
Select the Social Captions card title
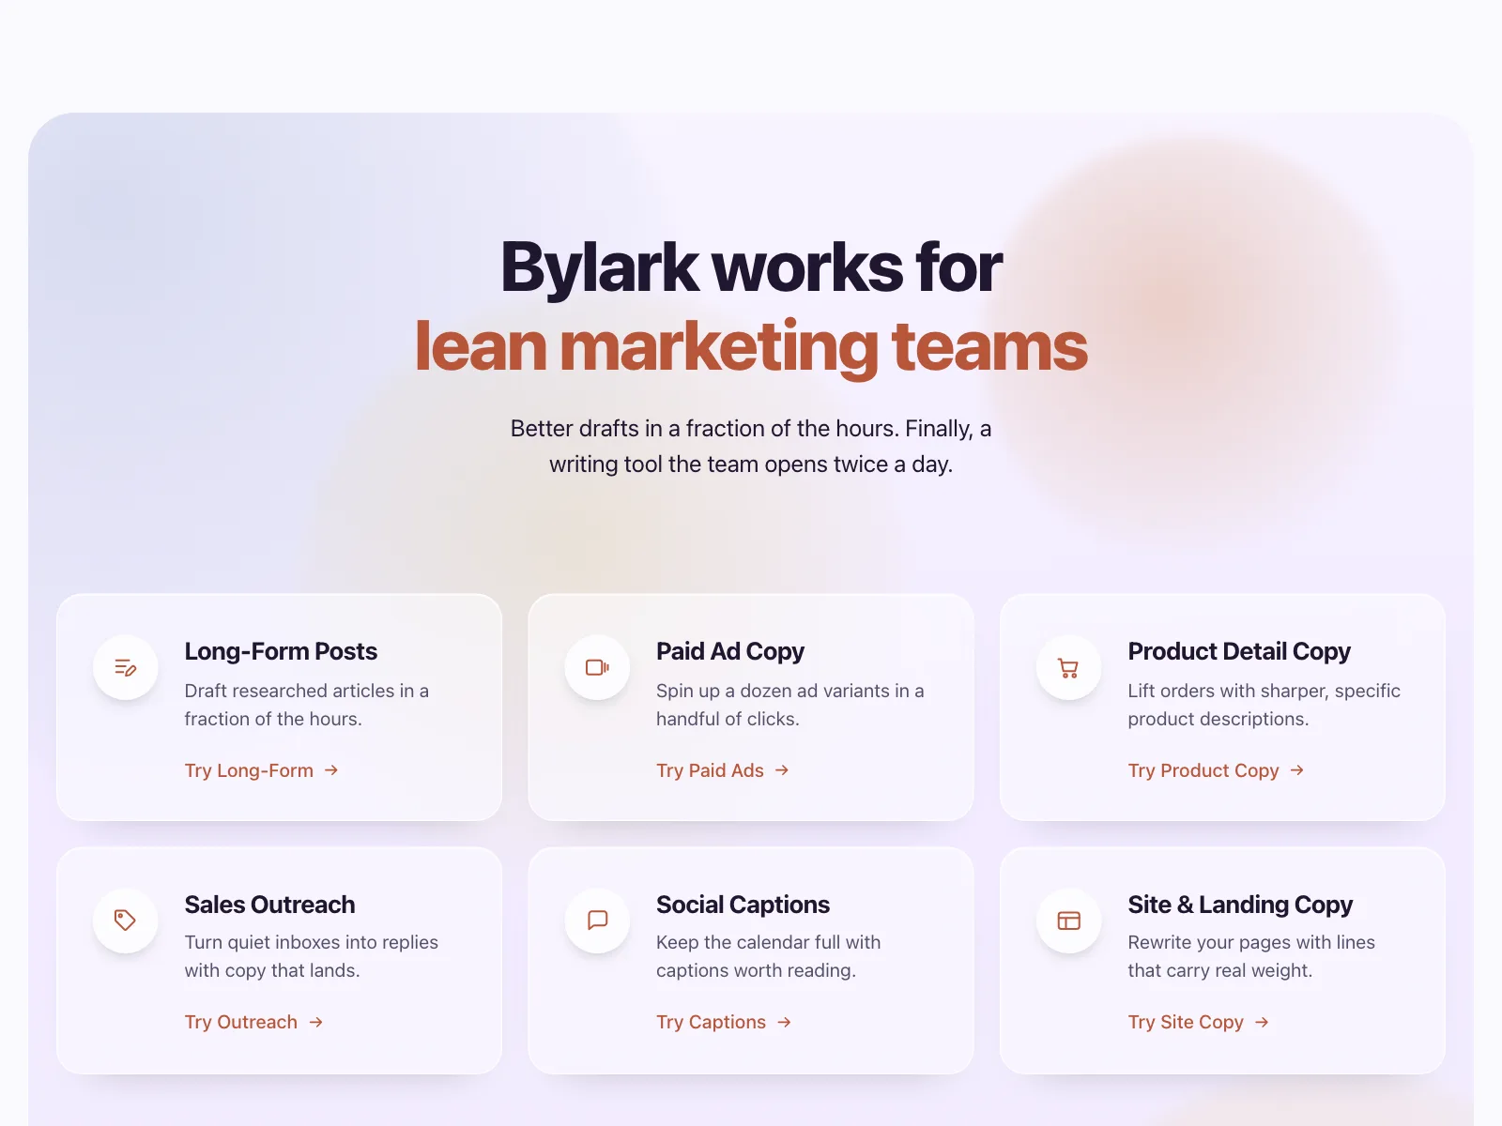click(743, 905)
